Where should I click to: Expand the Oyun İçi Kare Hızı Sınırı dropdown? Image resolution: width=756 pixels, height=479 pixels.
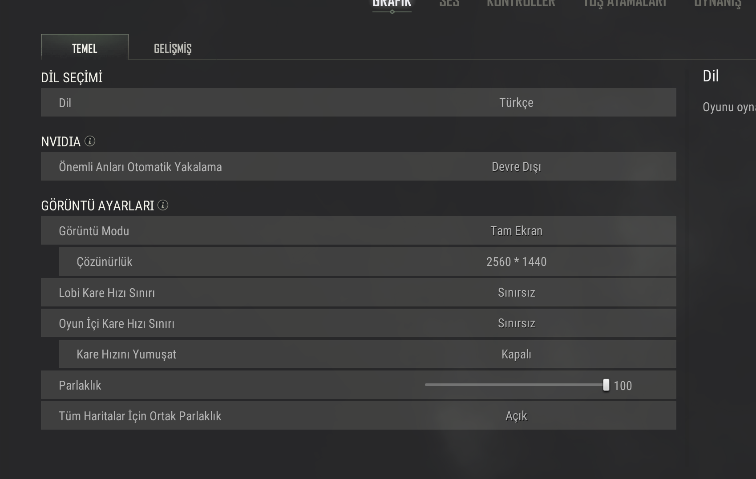click(516, 323)
